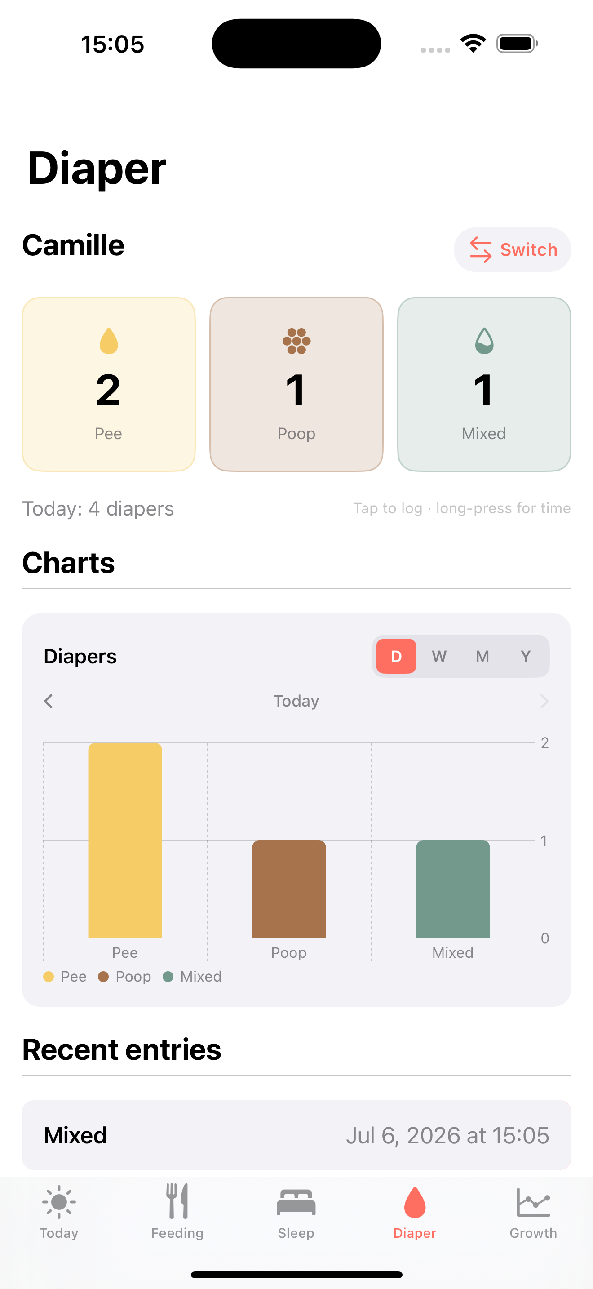Tap the 15:05 status bar clock
Image resolution: width=593 pixels, height=1289 pixels.
[x=112, y=44]
